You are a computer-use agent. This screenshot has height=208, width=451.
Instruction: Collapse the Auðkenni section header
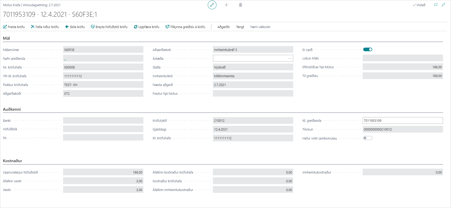tap(12, 109)
